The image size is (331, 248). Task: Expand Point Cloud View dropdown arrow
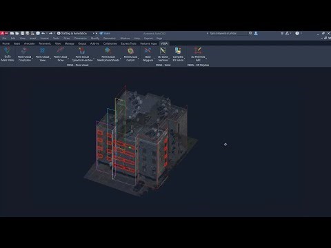point(50,59)
